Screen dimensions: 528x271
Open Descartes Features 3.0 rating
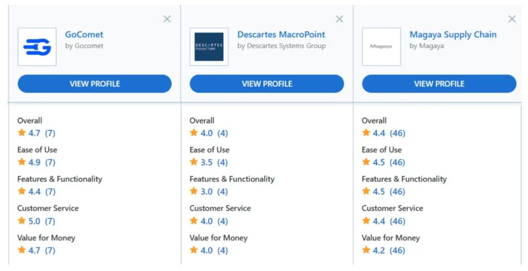pos(214,192)
